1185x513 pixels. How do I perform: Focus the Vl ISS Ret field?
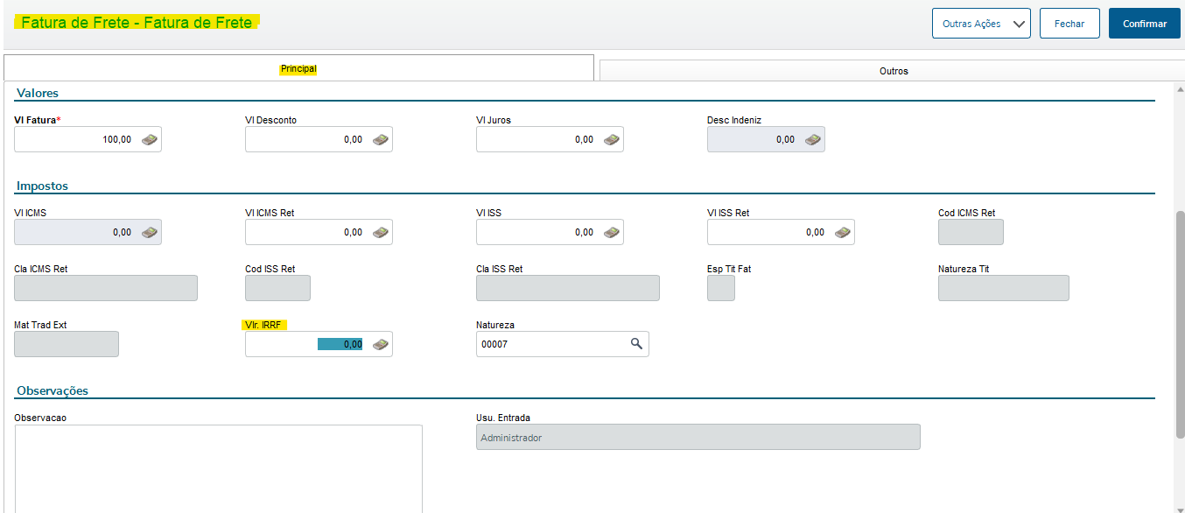click(x=781, y=232)
